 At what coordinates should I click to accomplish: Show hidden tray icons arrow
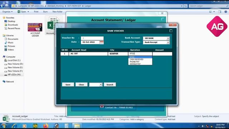(x=199, y=126)
